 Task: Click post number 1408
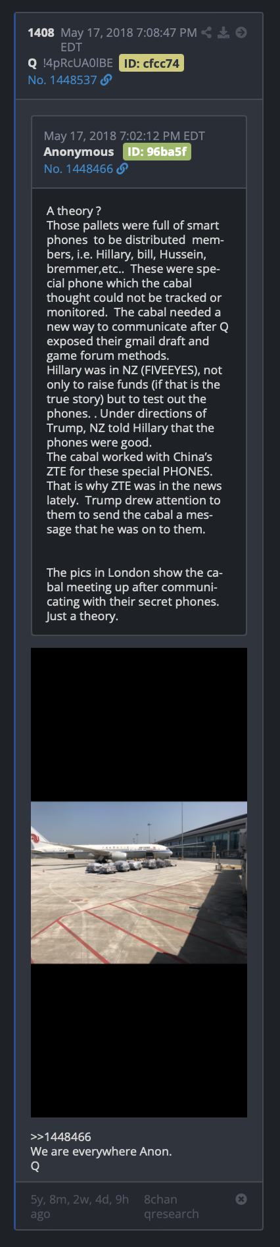click(41, 32)
